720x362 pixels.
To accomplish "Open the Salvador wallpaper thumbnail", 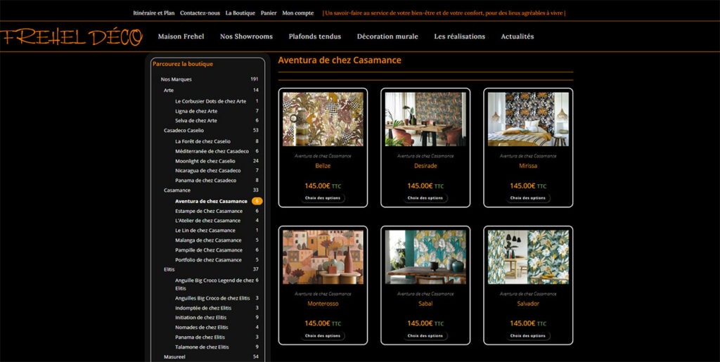I will [x=528, y=257].
